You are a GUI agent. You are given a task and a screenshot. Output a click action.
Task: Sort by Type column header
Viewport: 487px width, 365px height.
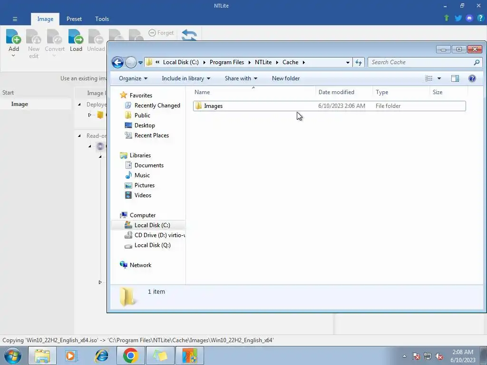[x=401, y=92]
